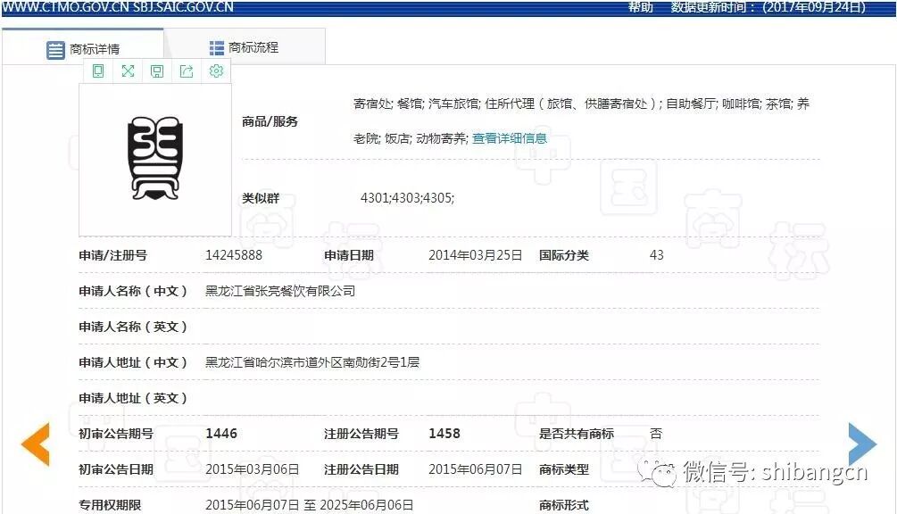Click the 商品/服务 label
This screenshot has width=897, height=514.
pos(270,121)
